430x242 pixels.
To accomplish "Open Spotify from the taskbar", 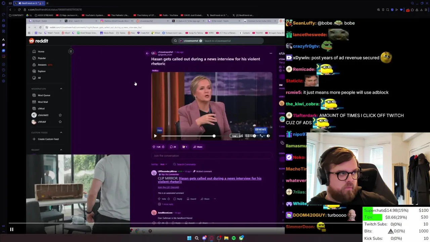I will (233, 238).
